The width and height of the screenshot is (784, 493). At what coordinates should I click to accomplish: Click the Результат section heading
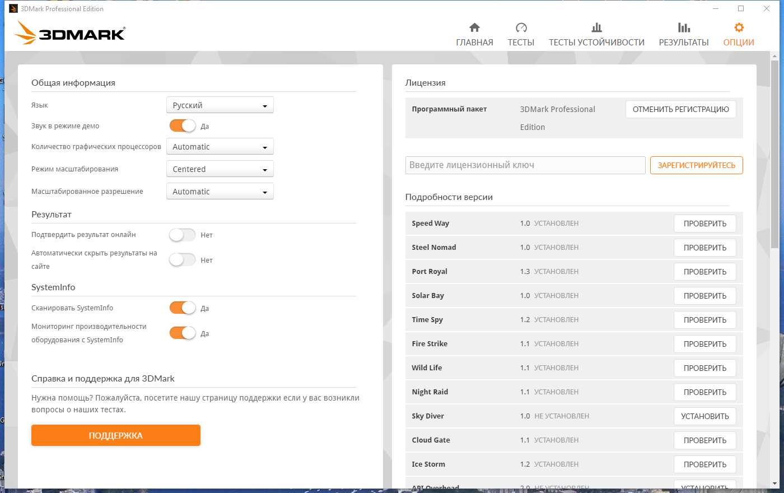click(x=52, y=215)
